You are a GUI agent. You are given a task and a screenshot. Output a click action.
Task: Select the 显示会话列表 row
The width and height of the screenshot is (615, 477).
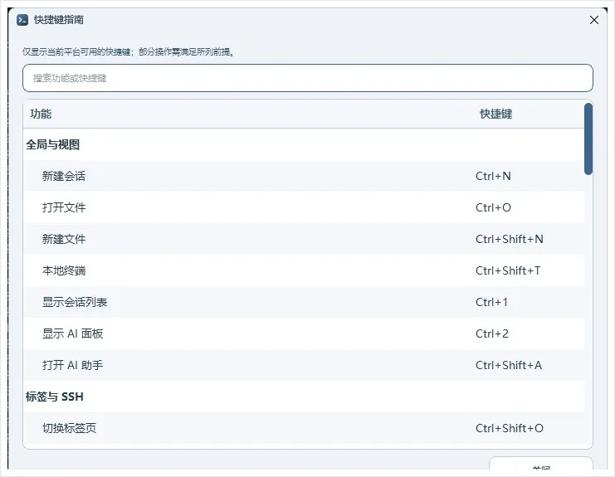coord(304,302)
